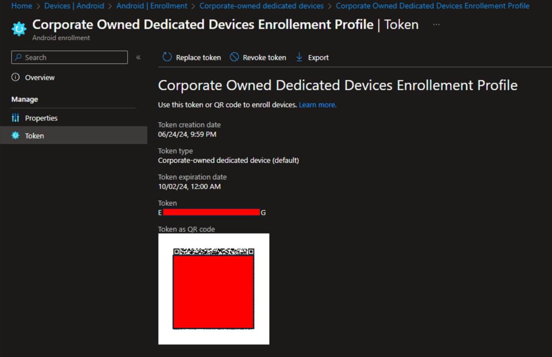
Task: Follow the Learn more link
Action: 318,105
